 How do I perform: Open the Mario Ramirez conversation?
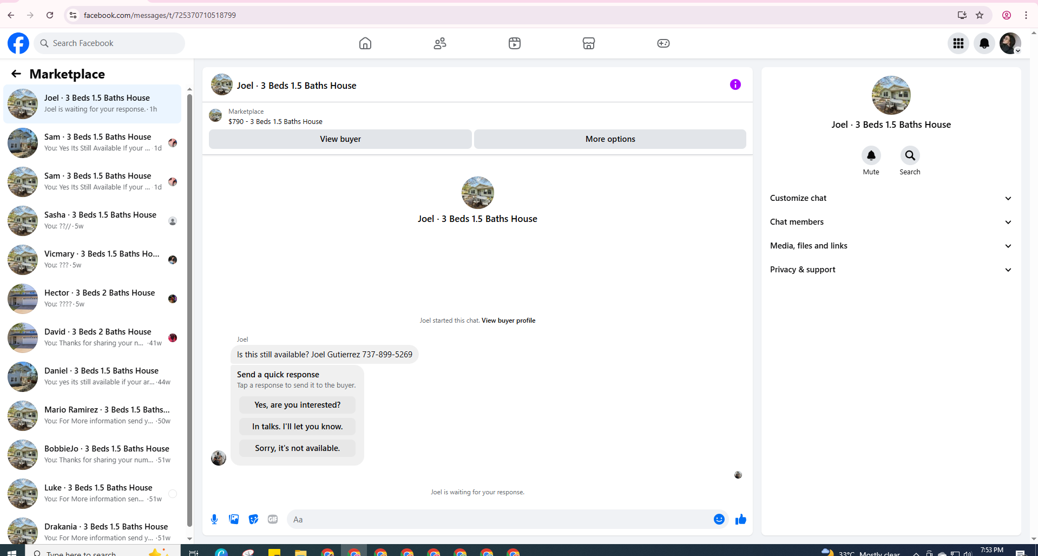click(93, 416)
